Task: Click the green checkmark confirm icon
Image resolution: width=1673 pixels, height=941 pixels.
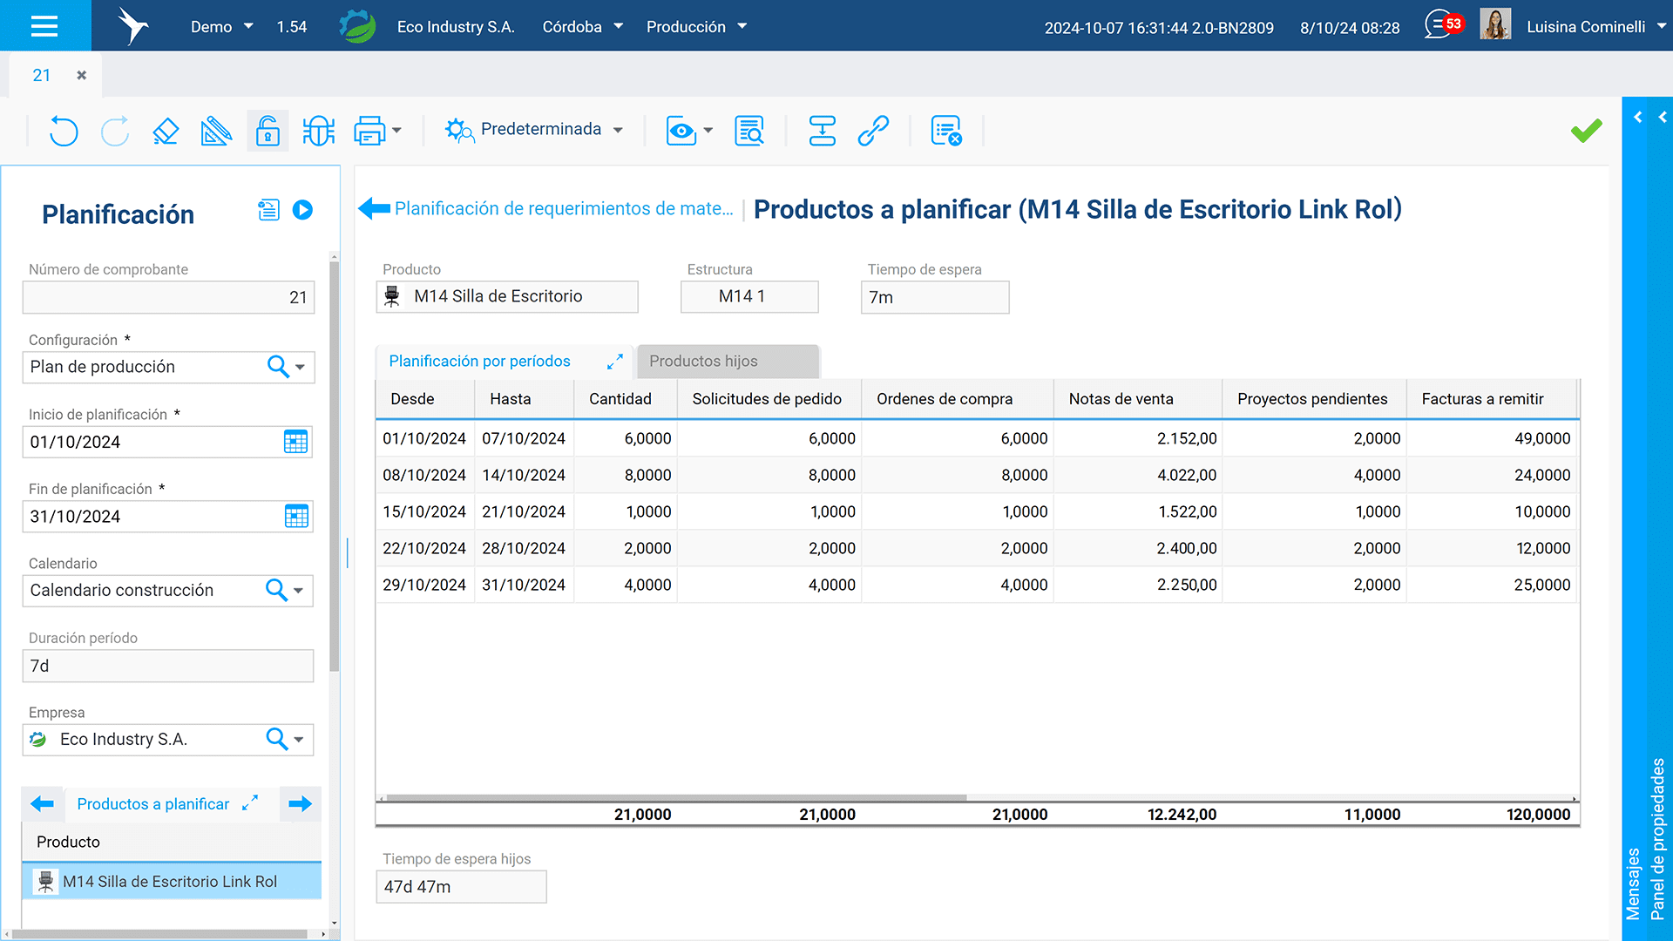Action: click(1586, 131)
